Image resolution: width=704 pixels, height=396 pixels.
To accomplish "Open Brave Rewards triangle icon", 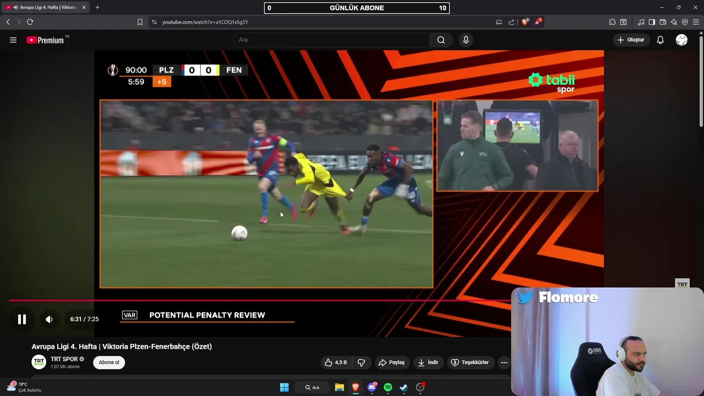I will (538, 22).
